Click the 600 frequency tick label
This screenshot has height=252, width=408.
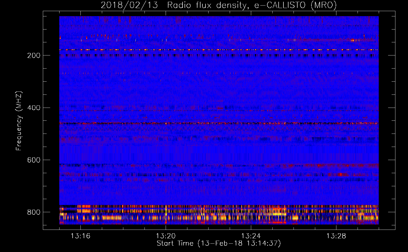(x=34, y=160)
